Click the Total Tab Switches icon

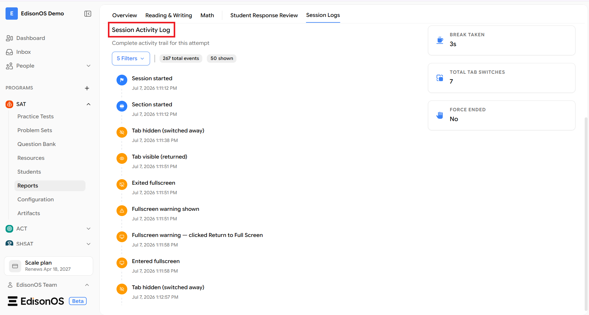(x=440, y=78)
